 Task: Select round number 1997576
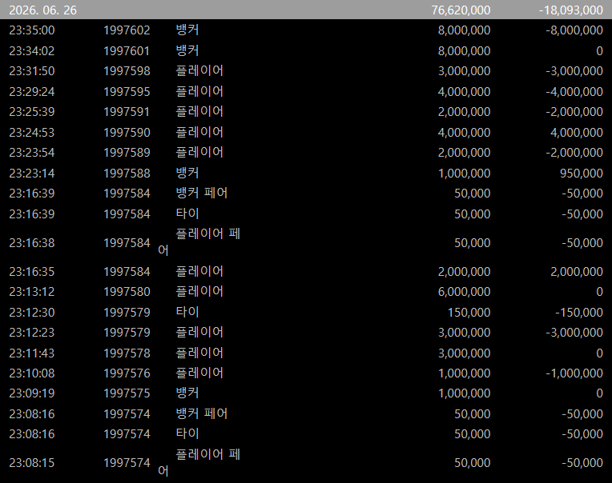(x=127, y=373)
